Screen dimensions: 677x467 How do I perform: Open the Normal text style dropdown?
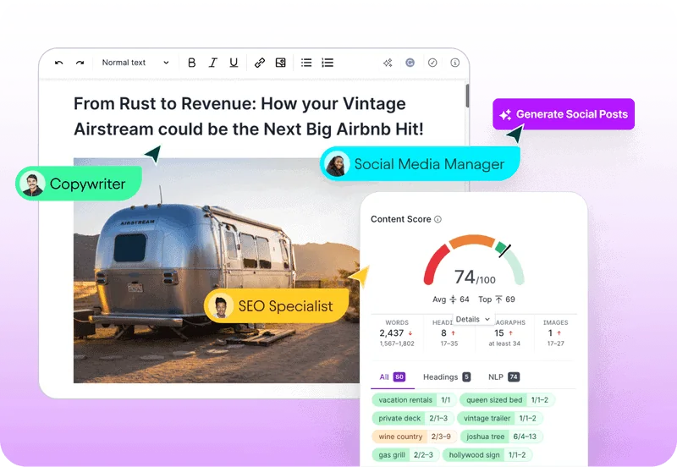(135, 63)
